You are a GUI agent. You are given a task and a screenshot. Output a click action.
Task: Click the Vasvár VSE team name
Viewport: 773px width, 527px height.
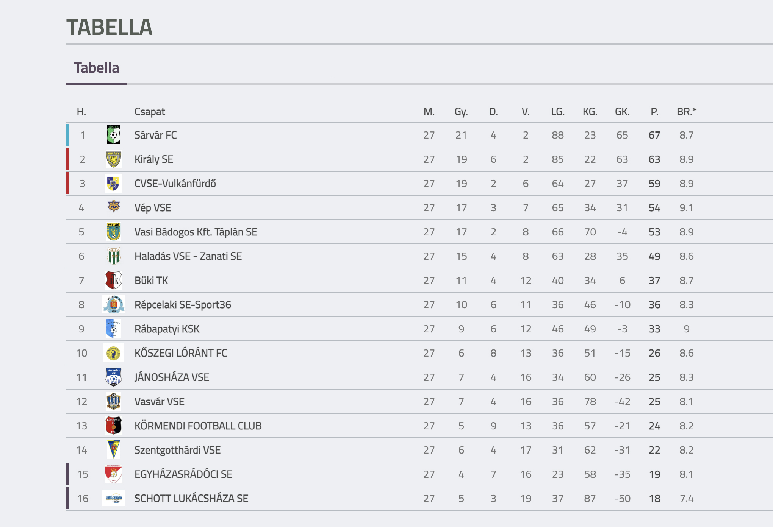(x=160, y=401)
